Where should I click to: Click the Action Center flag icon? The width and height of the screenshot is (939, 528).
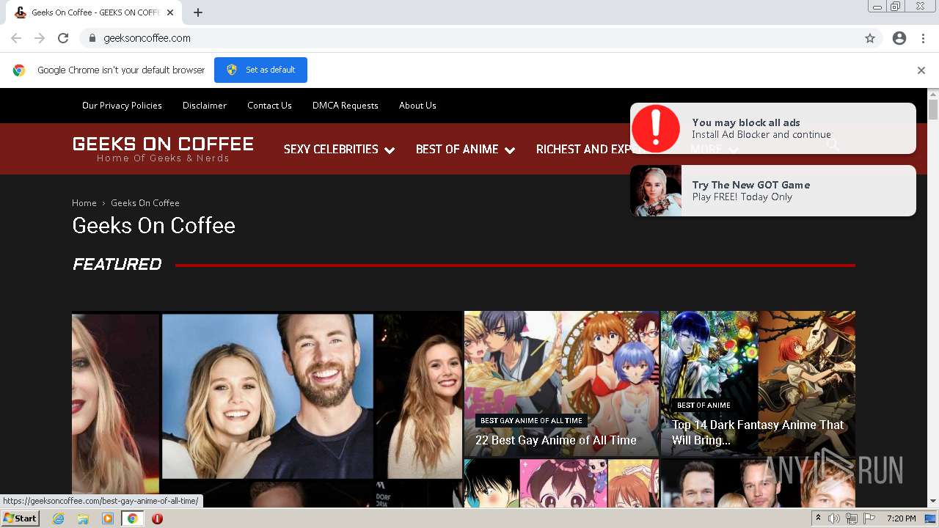pos(869,518)
